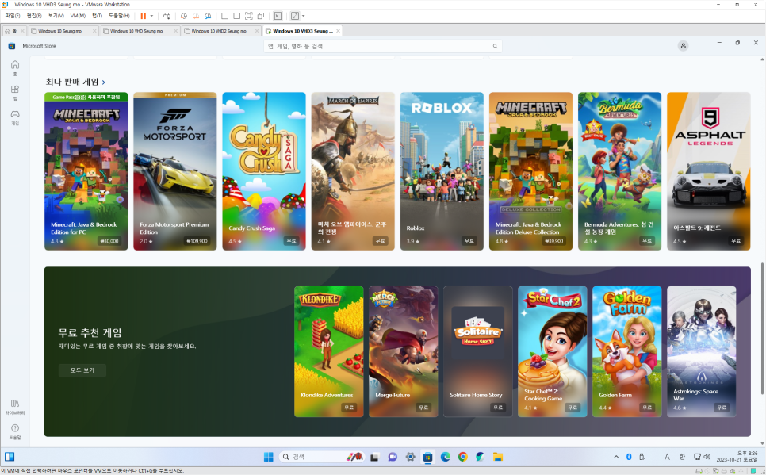
Task: Switch to the 'Windows 10 Seung mo' tab
Action: [63, 31]
